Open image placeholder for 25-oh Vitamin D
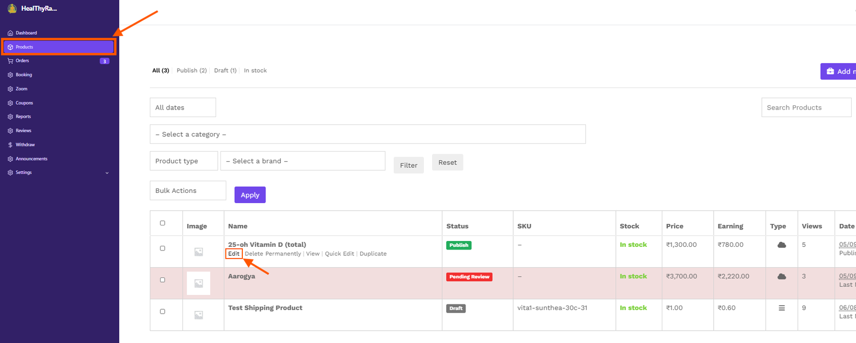The width and height of the screenshot is (856, 343). point(198,252)
